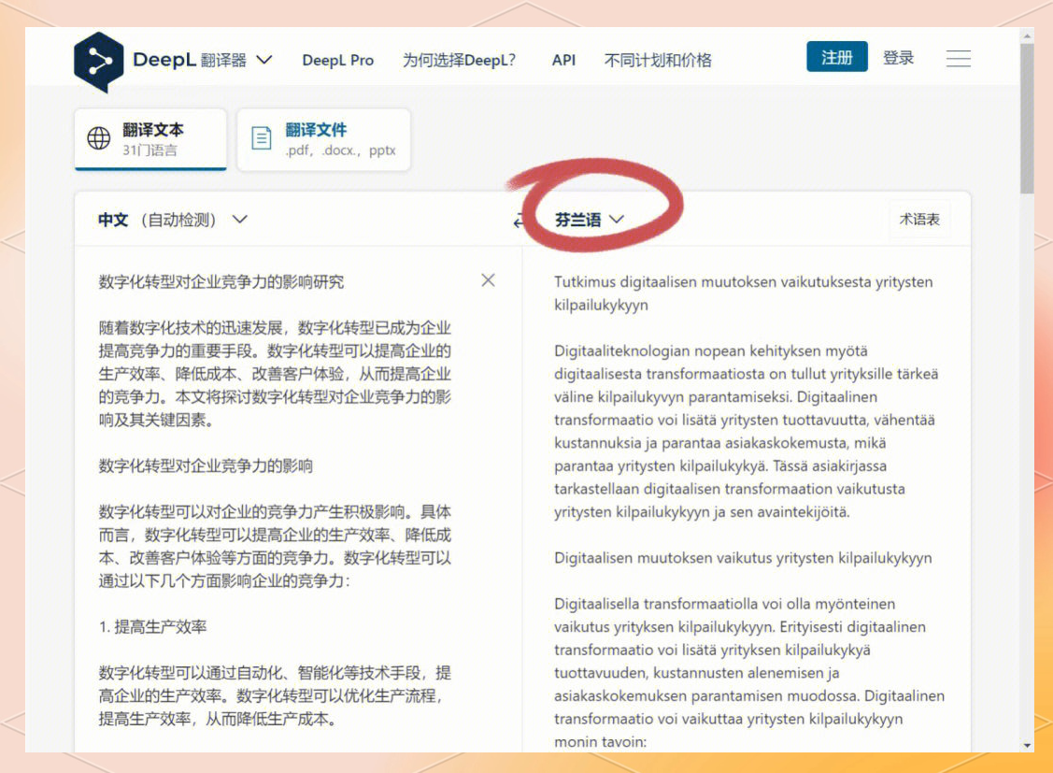Select the API menu item
Screen dimensions: 1053x773
tap(563, 60)
